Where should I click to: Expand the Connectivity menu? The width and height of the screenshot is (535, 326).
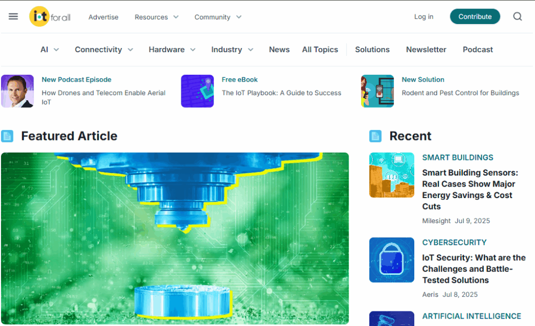pos(104,50)
